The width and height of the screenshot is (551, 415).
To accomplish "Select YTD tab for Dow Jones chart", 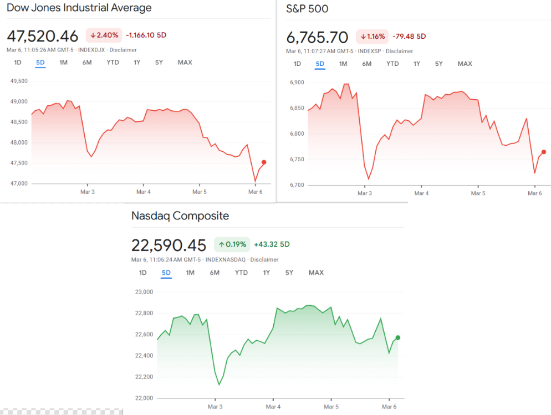I will tap(113, 63).
